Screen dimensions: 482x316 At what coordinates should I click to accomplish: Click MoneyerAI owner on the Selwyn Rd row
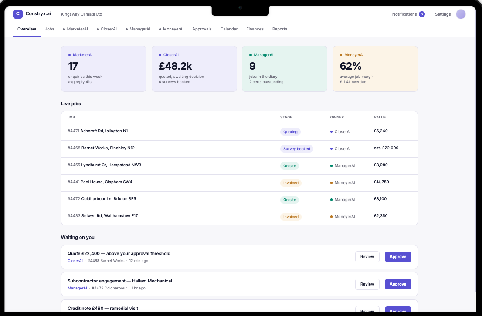343,217
